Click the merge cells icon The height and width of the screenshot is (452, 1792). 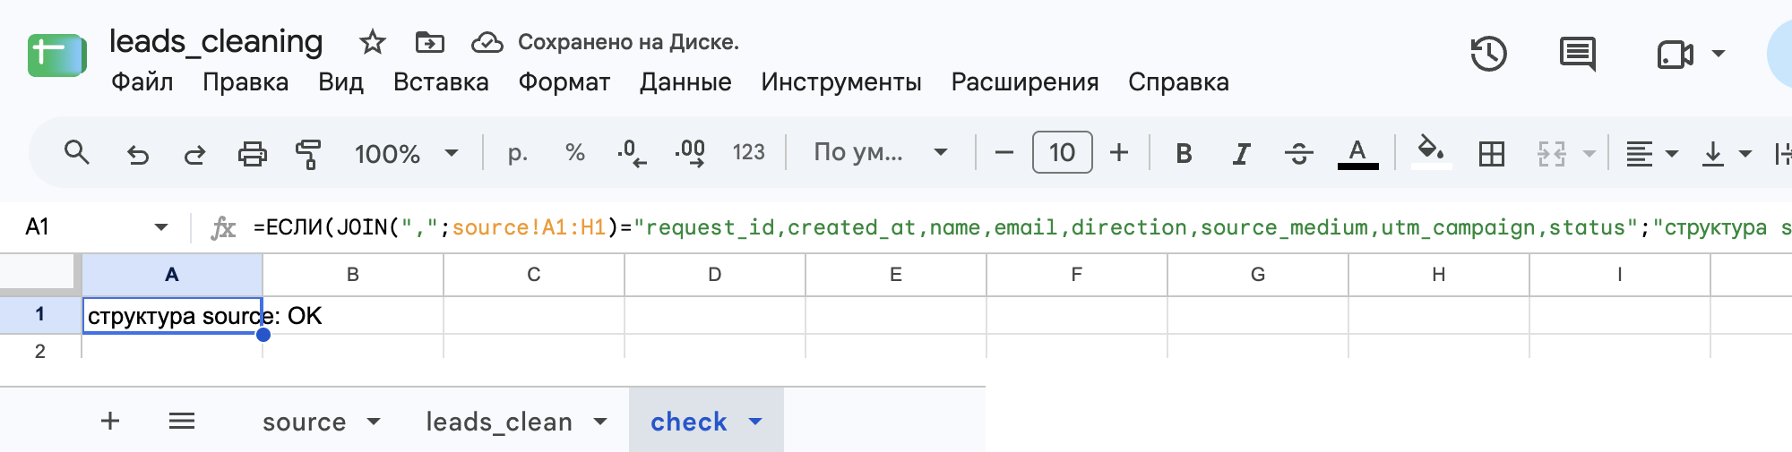(x=1551, y=154)
